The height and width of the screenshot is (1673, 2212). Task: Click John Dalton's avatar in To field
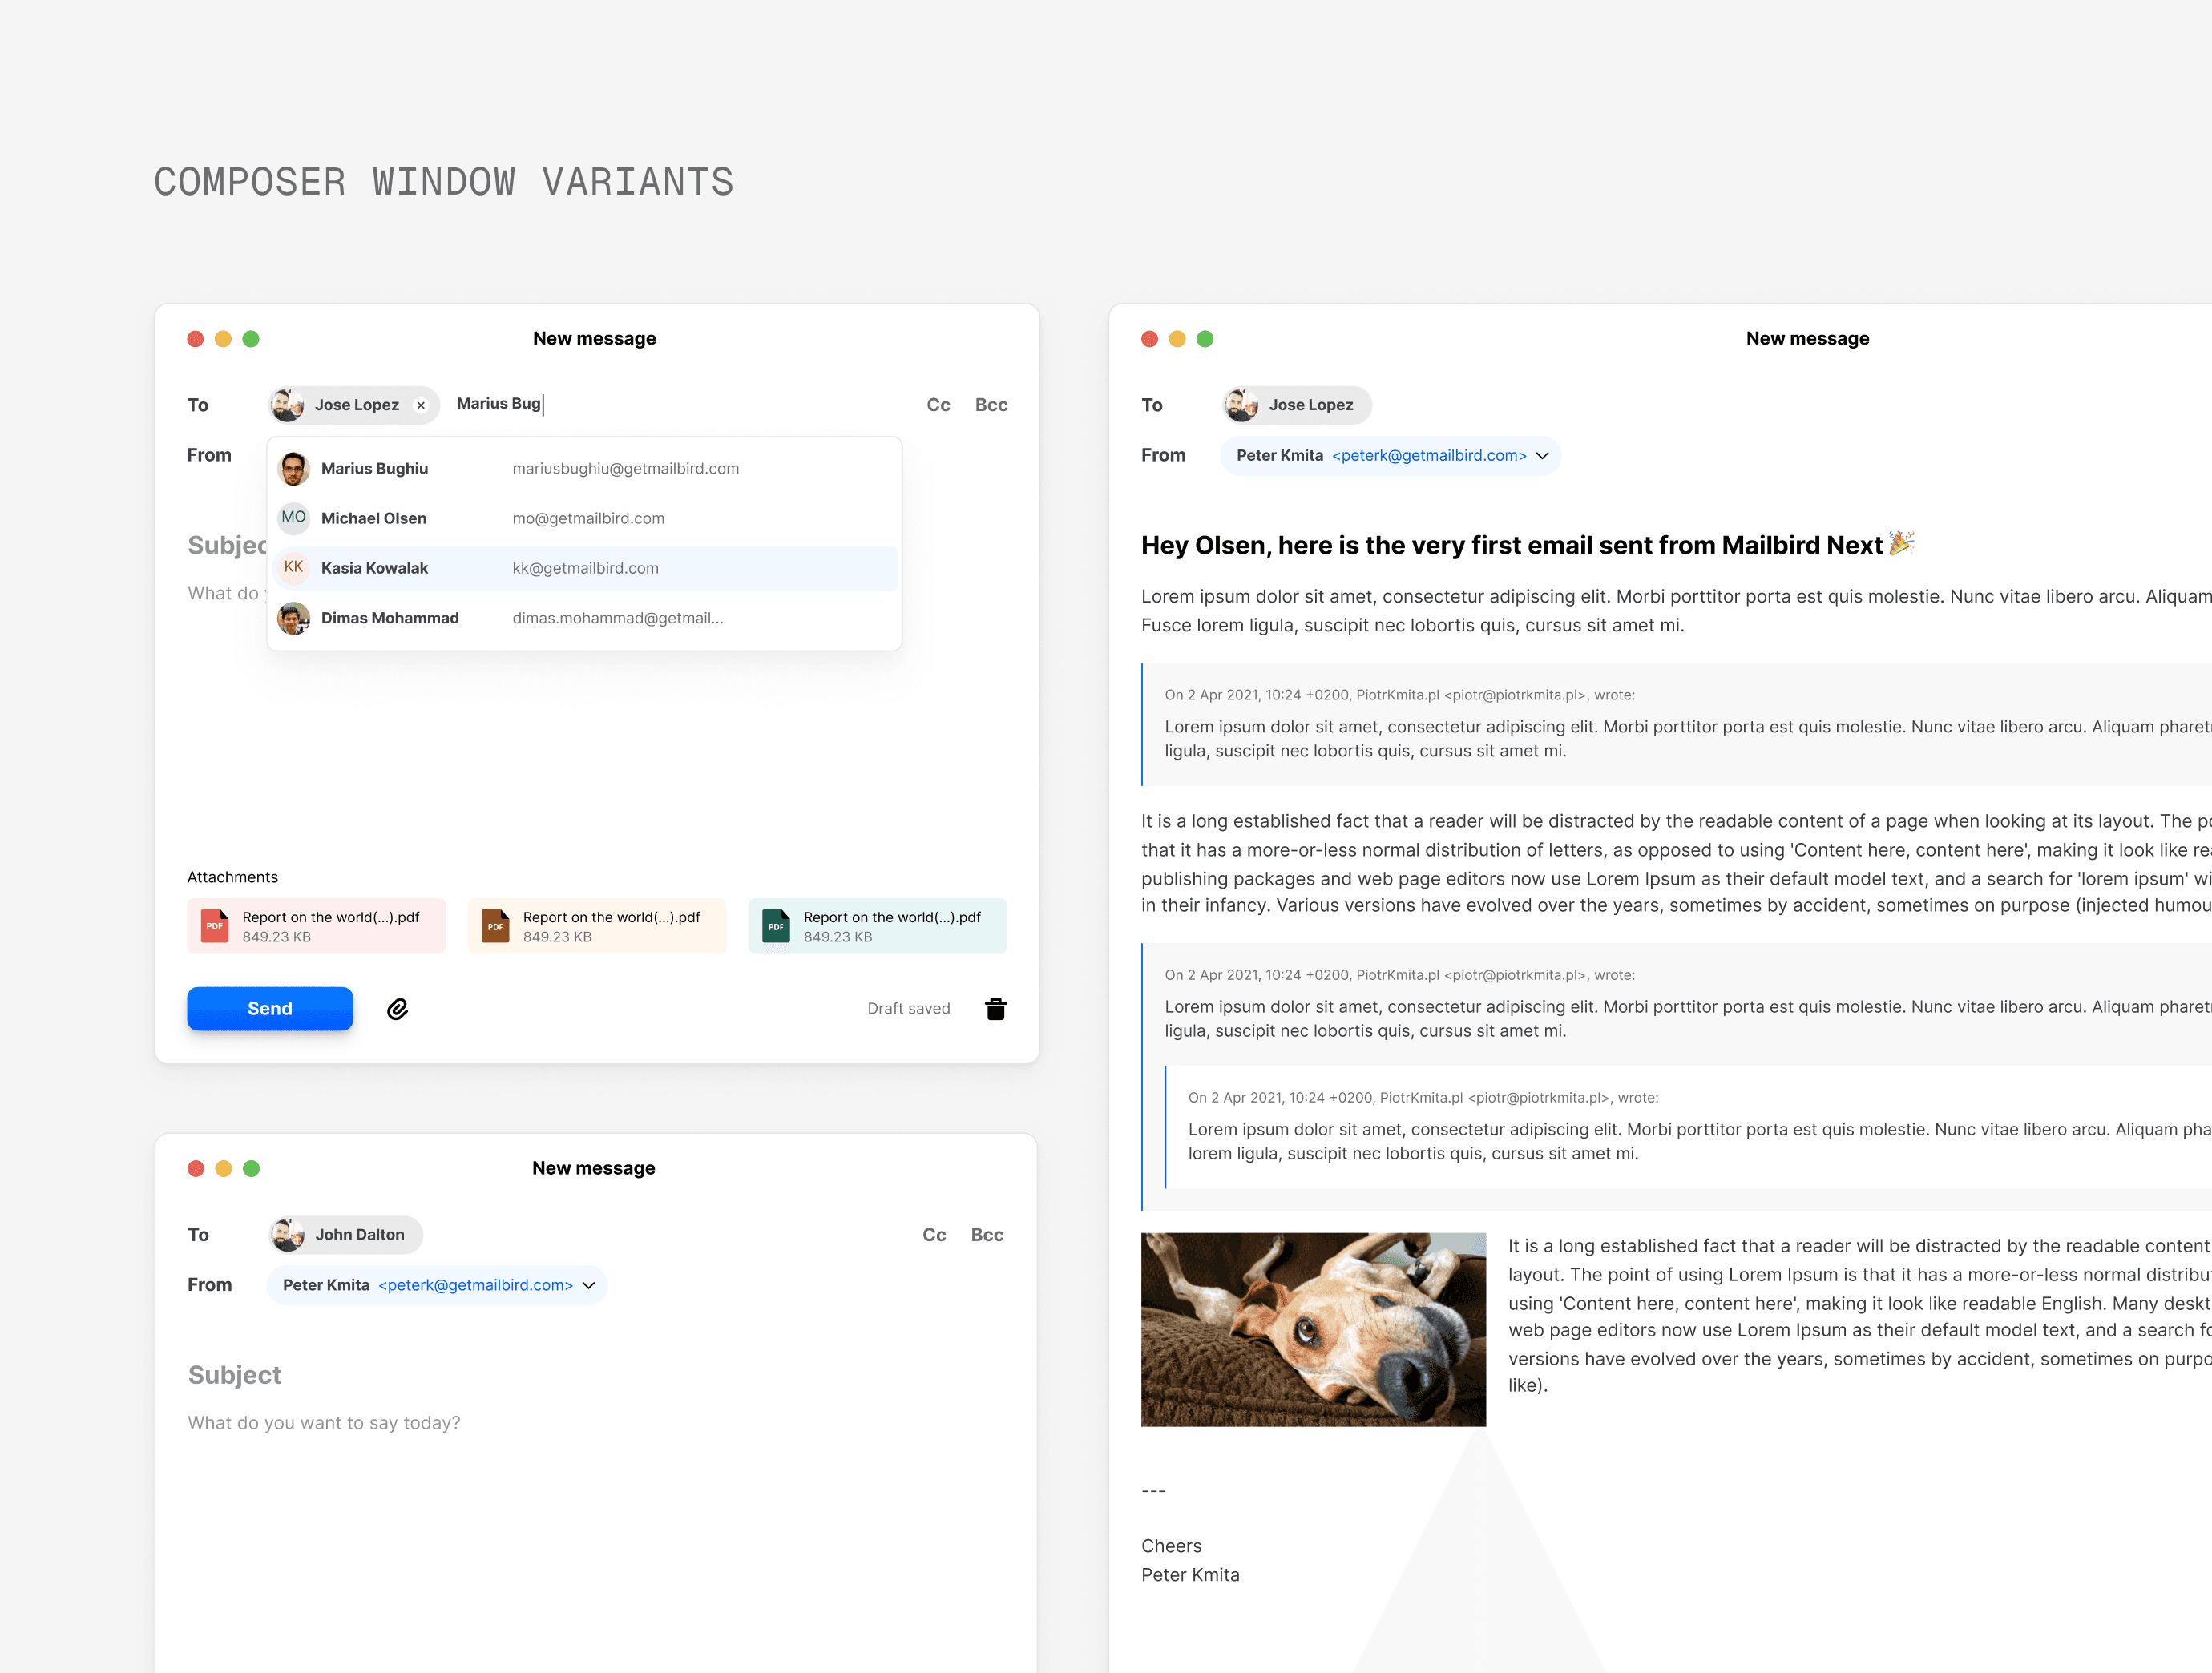pyautogui.click(x=288, y=1235)
